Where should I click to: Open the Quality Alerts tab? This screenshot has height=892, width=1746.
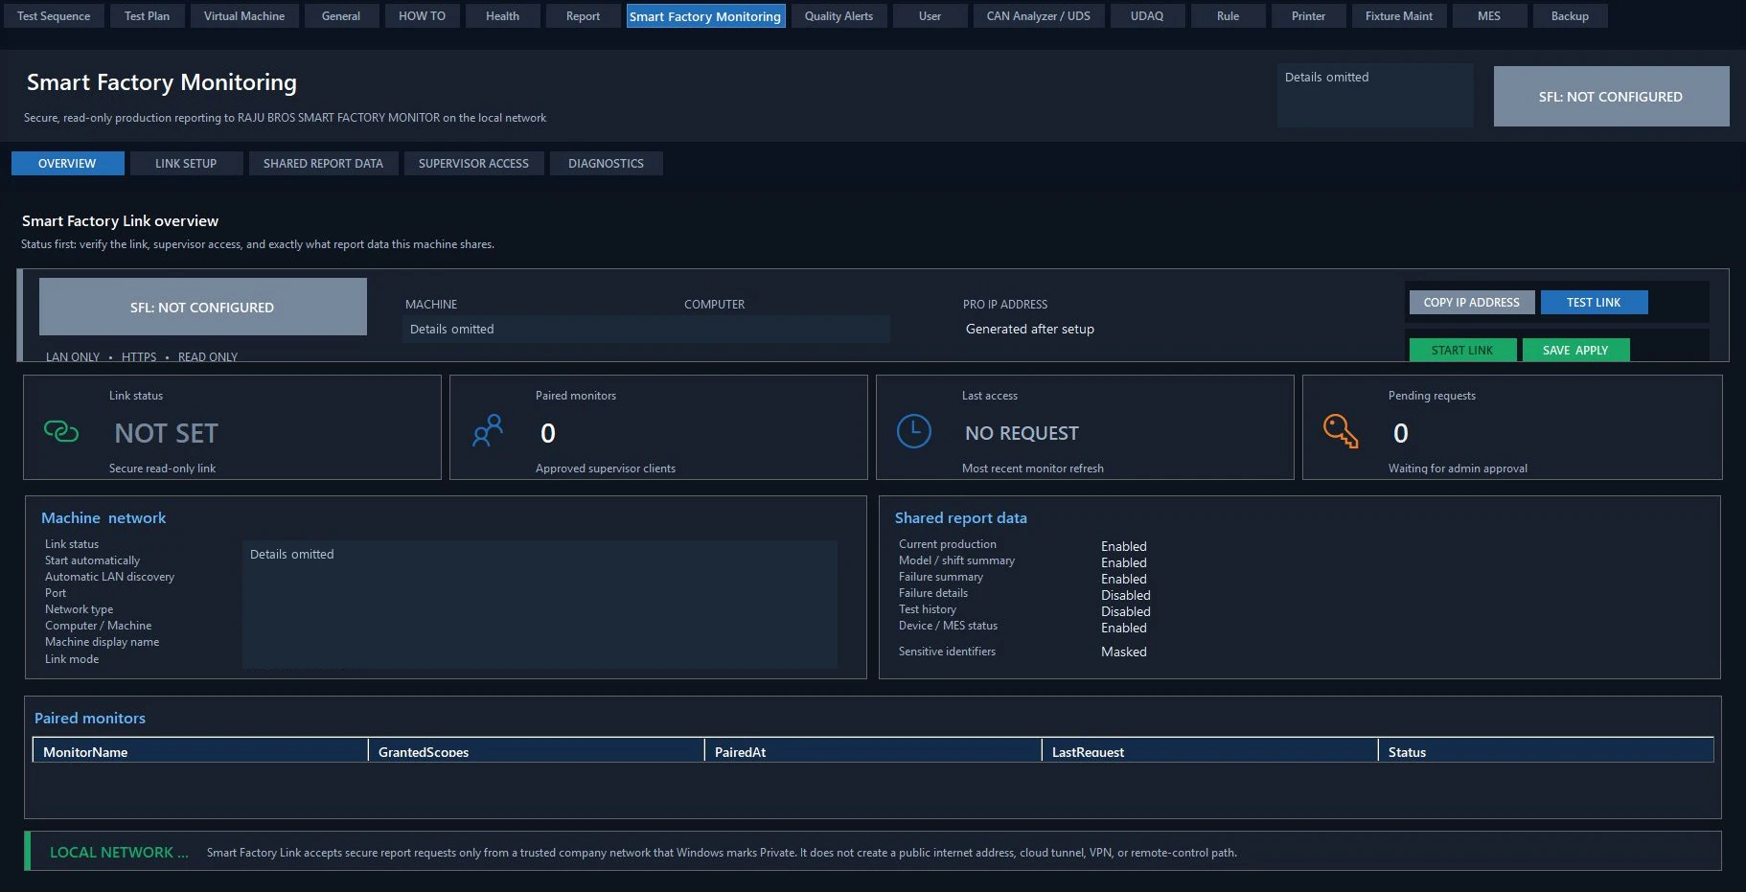[839, 16]
